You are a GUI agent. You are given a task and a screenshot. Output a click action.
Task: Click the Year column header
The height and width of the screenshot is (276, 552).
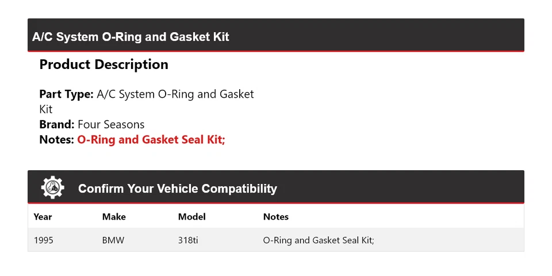pos(43,217)
